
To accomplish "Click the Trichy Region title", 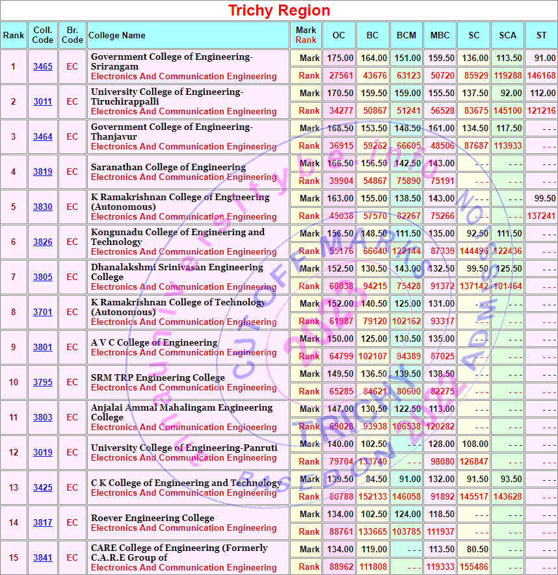I will pyautogui.click(x=279, y=10).
